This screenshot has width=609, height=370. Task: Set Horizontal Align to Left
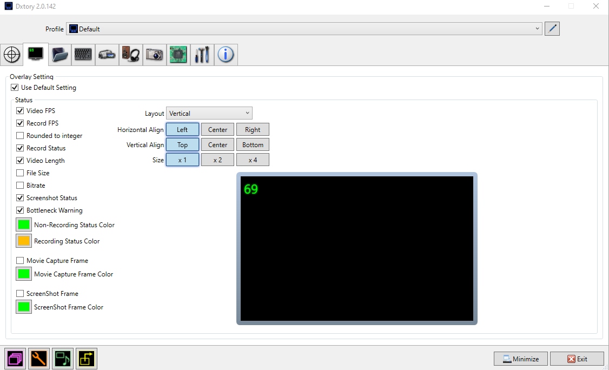coord(183,129)
